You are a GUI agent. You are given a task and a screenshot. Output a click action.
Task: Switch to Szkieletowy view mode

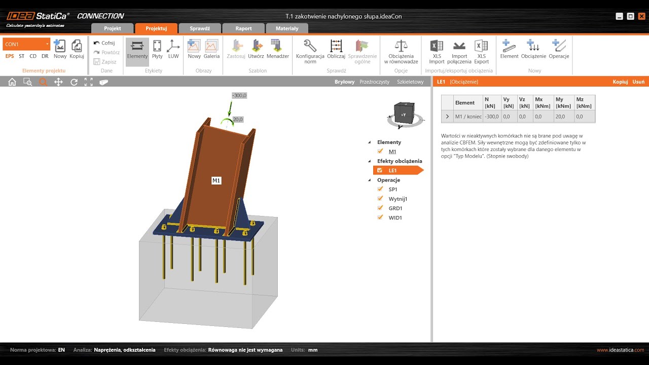[410, 82]
